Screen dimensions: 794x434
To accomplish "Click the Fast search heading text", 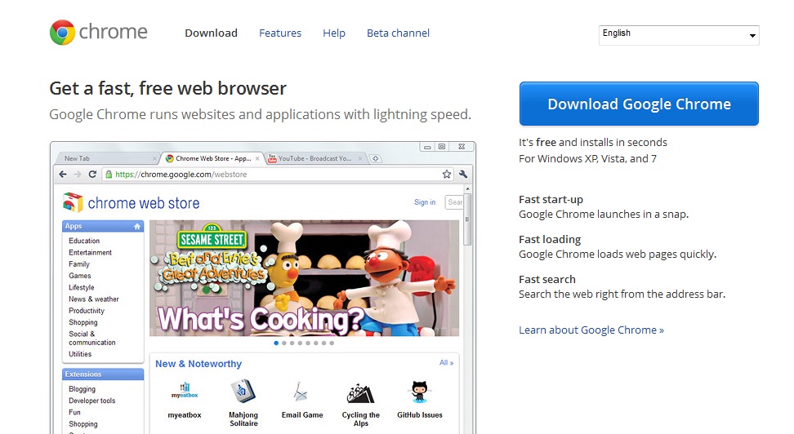I will click(x=546, y=279).
